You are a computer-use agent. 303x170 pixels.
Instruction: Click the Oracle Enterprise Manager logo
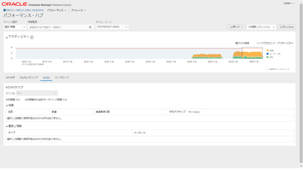pyautogui.click(x=15, y=4)
